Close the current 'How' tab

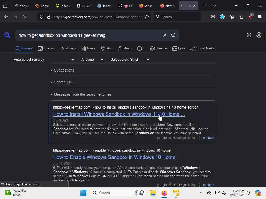[194, 6]
